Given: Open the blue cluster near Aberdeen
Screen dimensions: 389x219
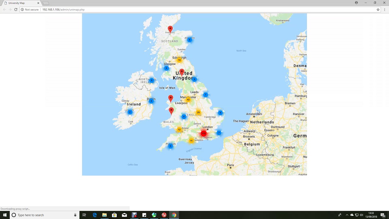Looking at the screenshot, I should (x=189, y=40).
